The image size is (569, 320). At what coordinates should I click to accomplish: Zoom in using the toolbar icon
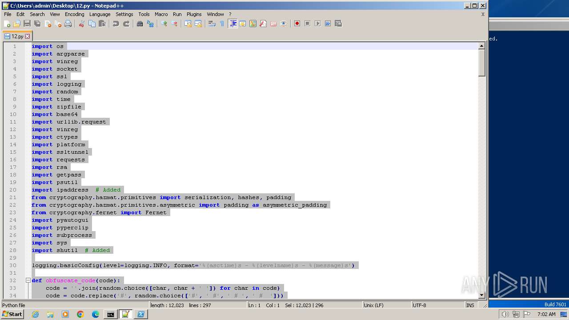point(164,24)
